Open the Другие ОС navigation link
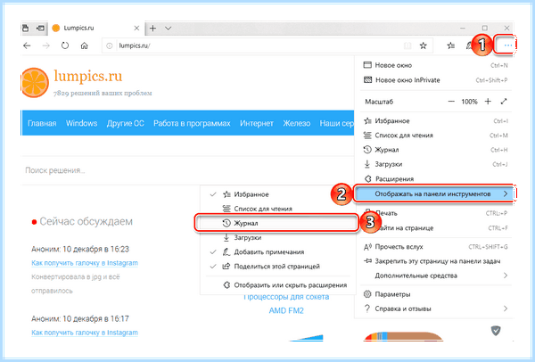The height and width of the screenshot is (362, 535). tap(125, 124)
